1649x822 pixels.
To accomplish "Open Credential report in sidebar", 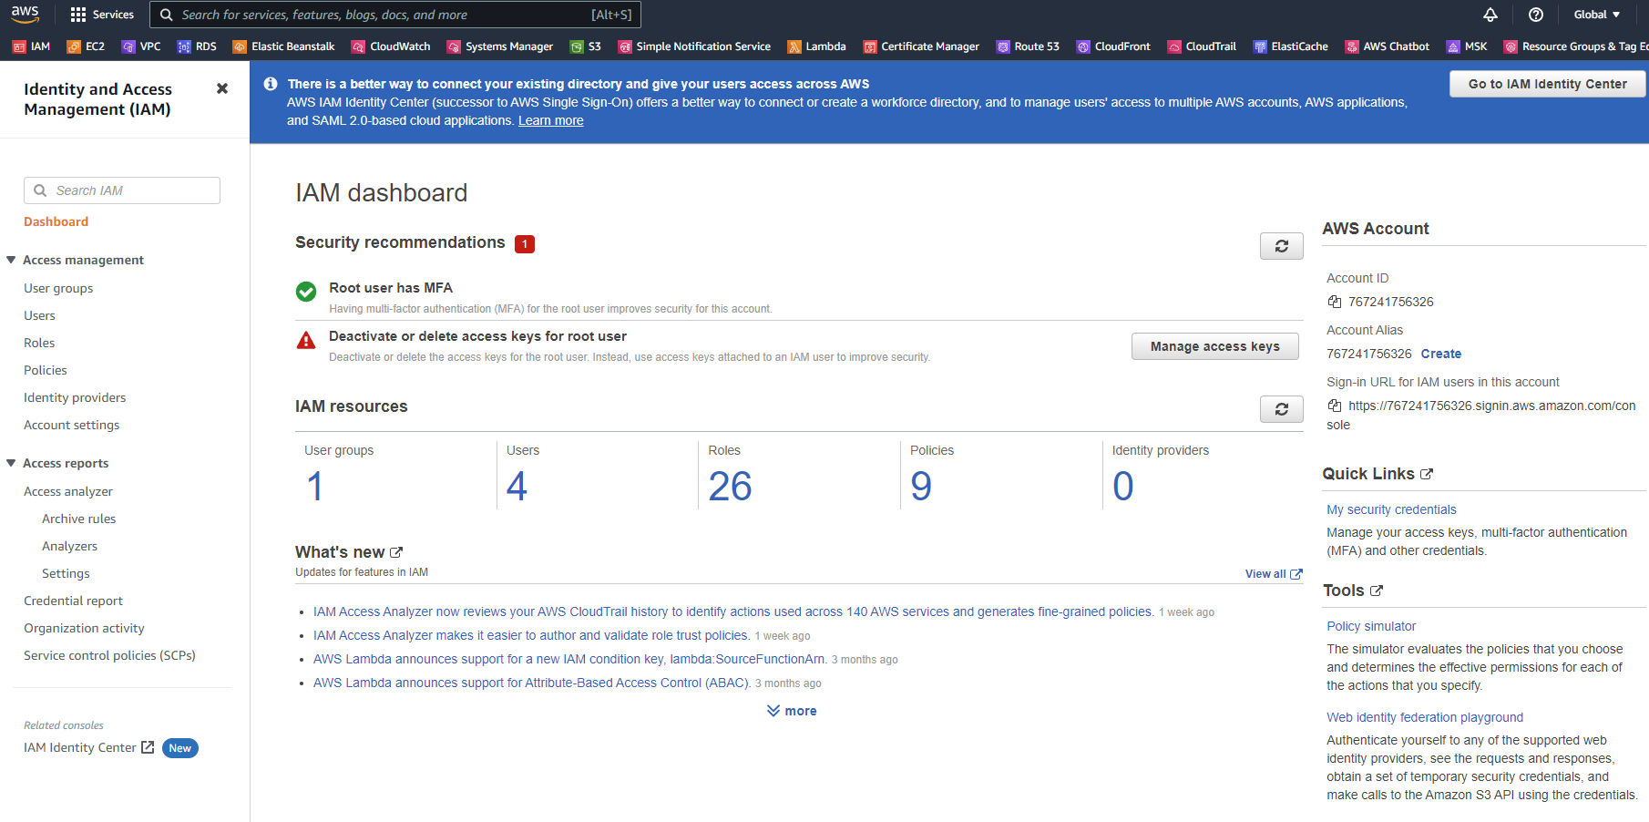I will tap(73, 601).
